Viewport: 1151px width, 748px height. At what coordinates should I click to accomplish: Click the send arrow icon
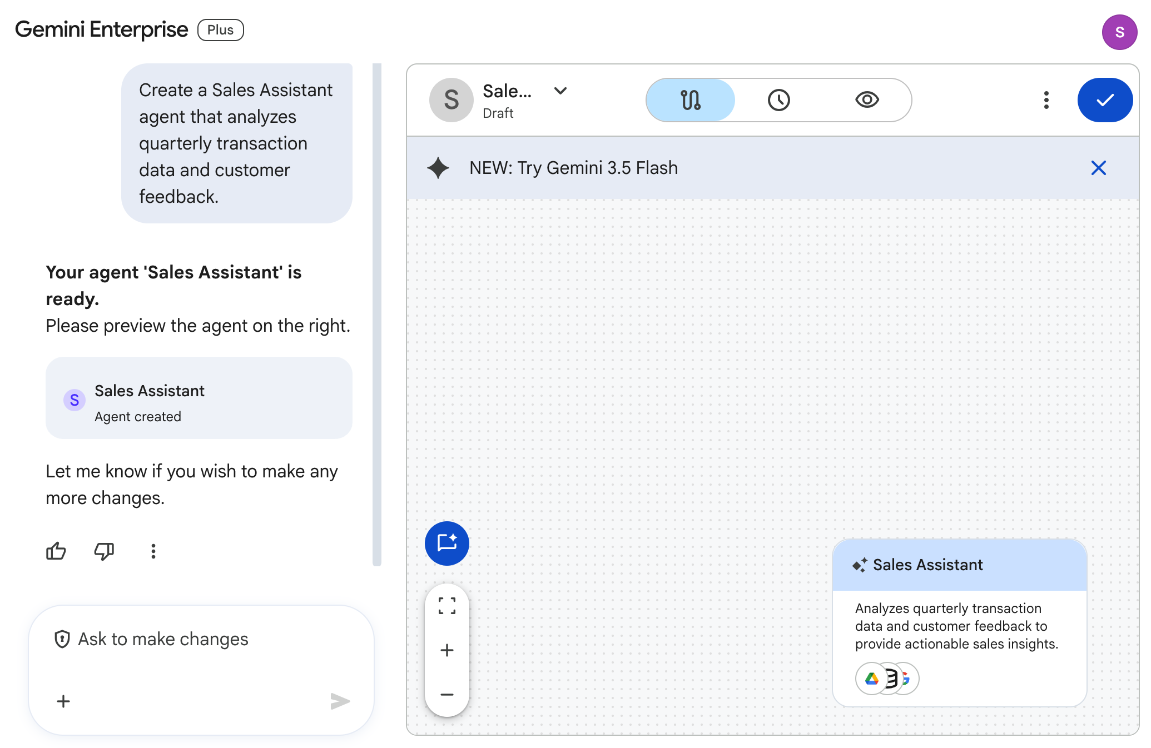(340, 701)
